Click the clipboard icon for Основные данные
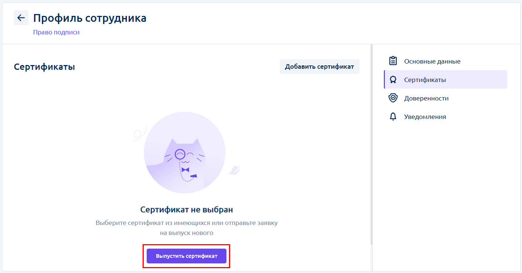Viewport: 522px width, 273px height. 393,61
